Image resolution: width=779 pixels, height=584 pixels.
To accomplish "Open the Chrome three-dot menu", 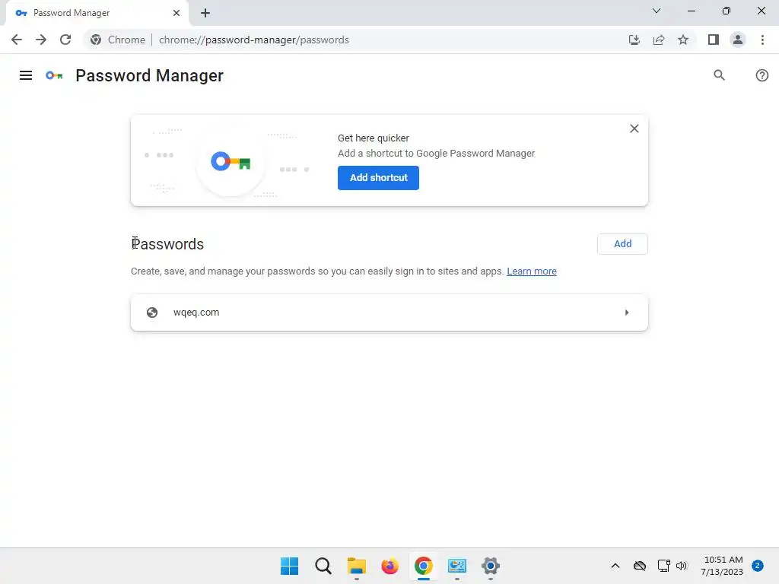I will click(x=762, y=40).
